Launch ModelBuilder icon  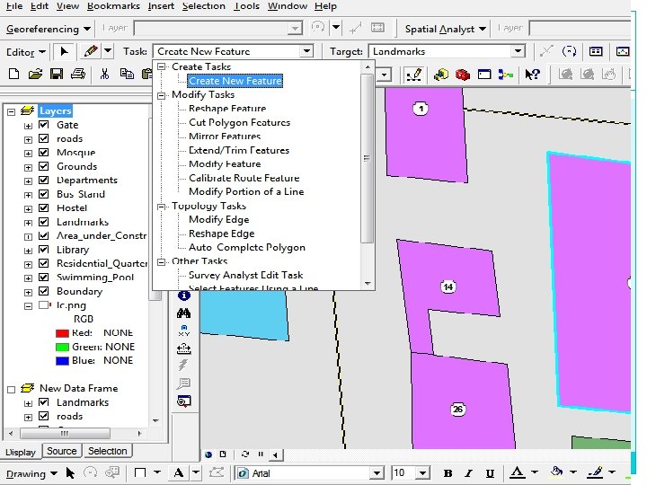pos(505,75)
